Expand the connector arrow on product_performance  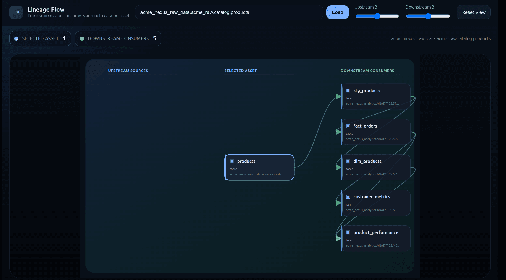338,238
